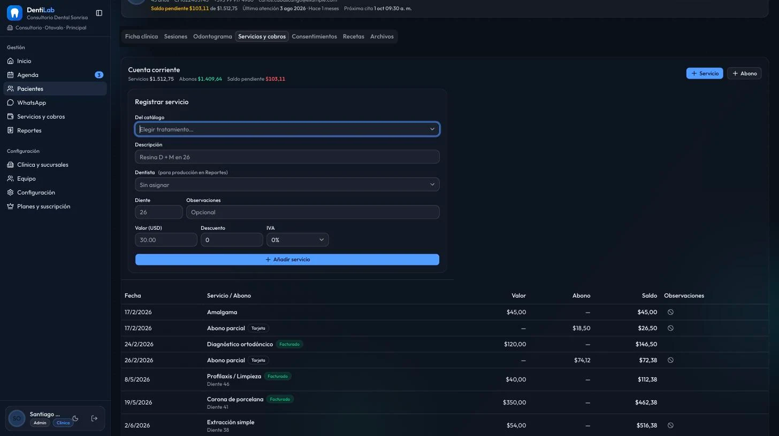Click the $516,38 saldo cell
The width and height of the screenshot is (779, 436).
click(646, 426)
